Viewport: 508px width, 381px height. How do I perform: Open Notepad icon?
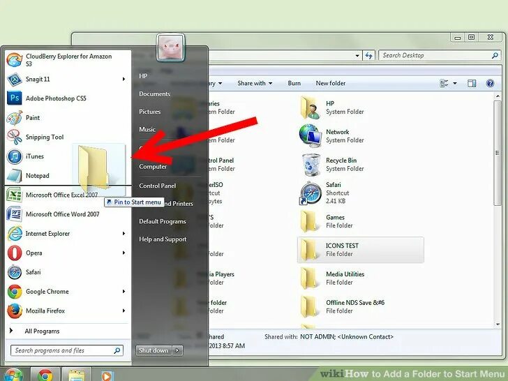pos(14,176)
